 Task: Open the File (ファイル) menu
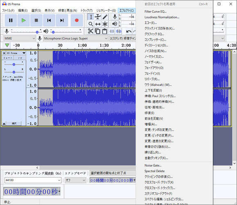(x=8, y=10)
